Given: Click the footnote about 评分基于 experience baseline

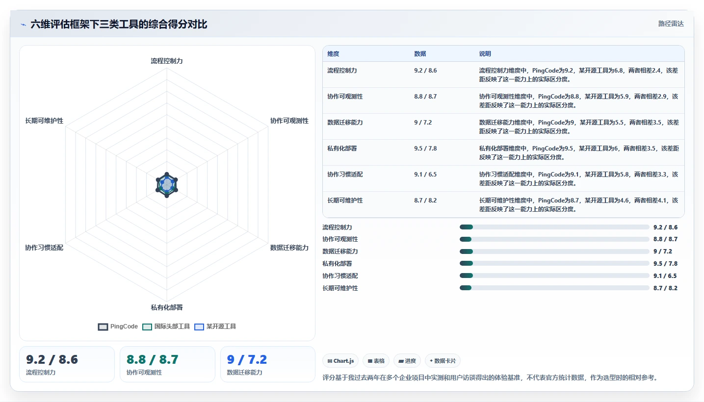Looking at the screenshot, I should tap(490, 377).
